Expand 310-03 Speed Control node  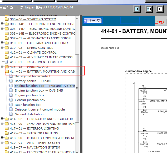2,47
